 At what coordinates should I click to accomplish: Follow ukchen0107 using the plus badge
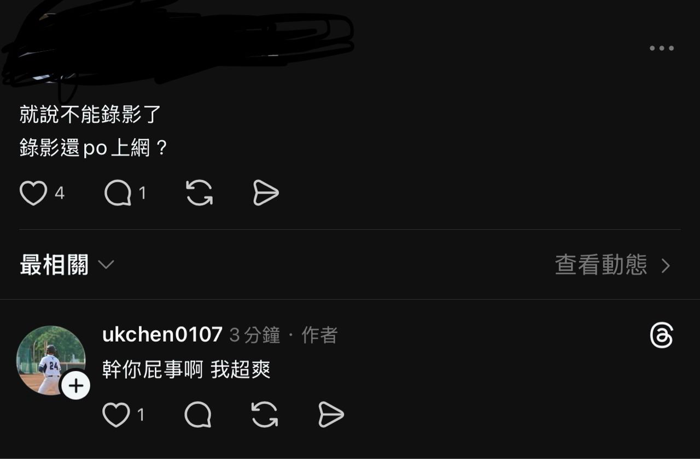pos(75,386)
